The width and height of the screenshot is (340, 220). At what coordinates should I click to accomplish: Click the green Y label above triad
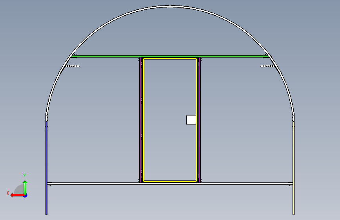coord(25,176)
